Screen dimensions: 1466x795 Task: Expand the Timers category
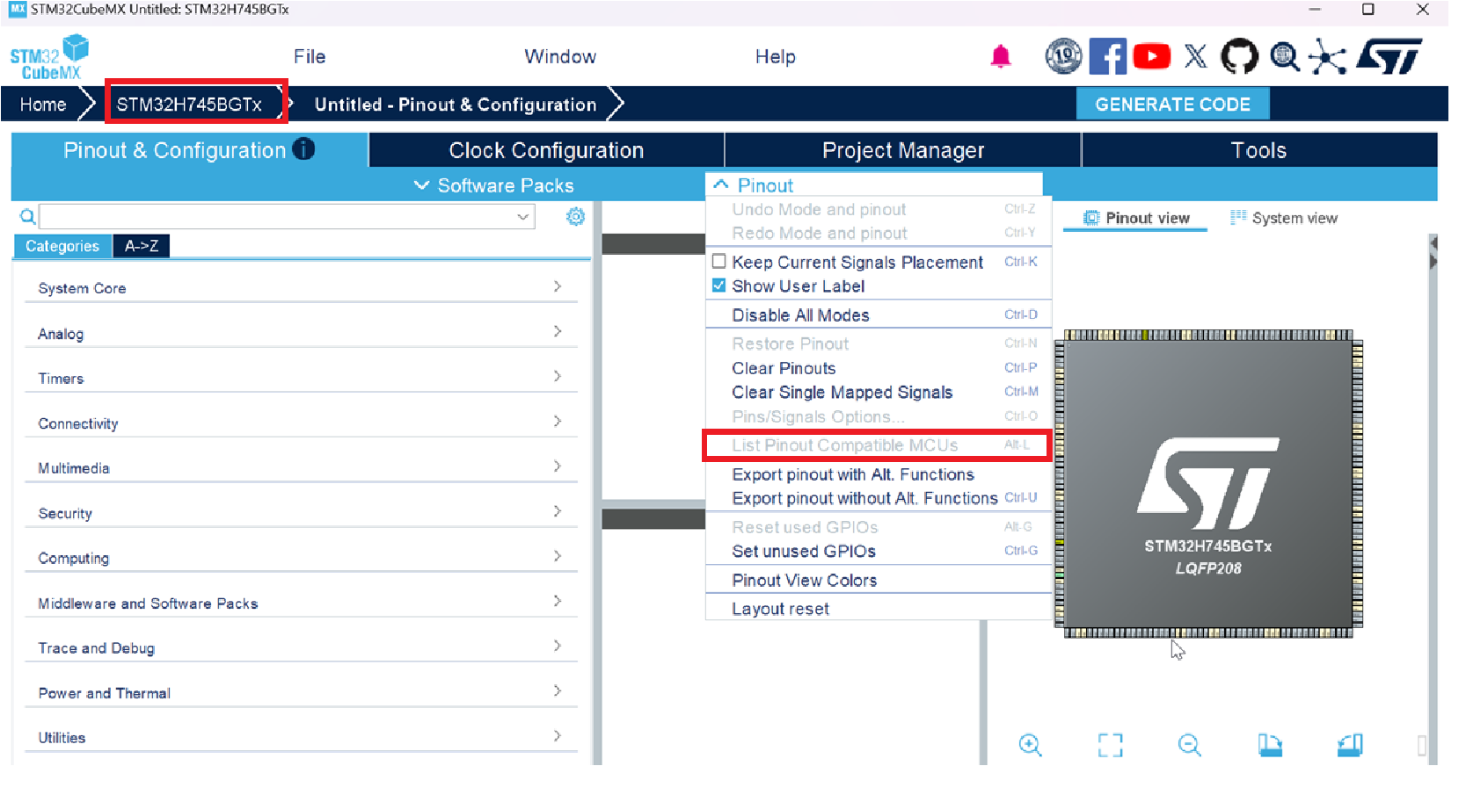coord(301,378)
